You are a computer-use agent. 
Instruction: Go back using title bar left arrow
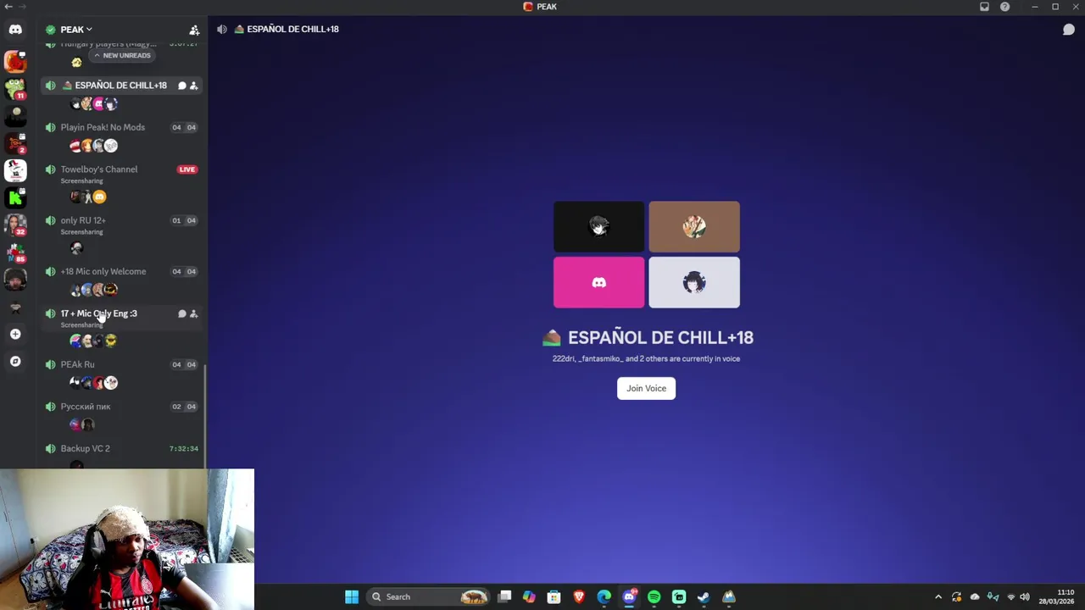point(8,7)
